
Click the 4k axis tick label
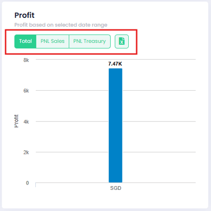pyautogui.click(x=26, y=122)
